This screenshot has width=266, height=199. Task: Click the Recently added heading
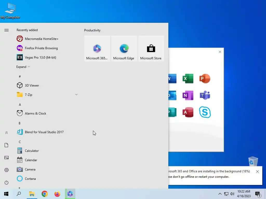(27, 30)
